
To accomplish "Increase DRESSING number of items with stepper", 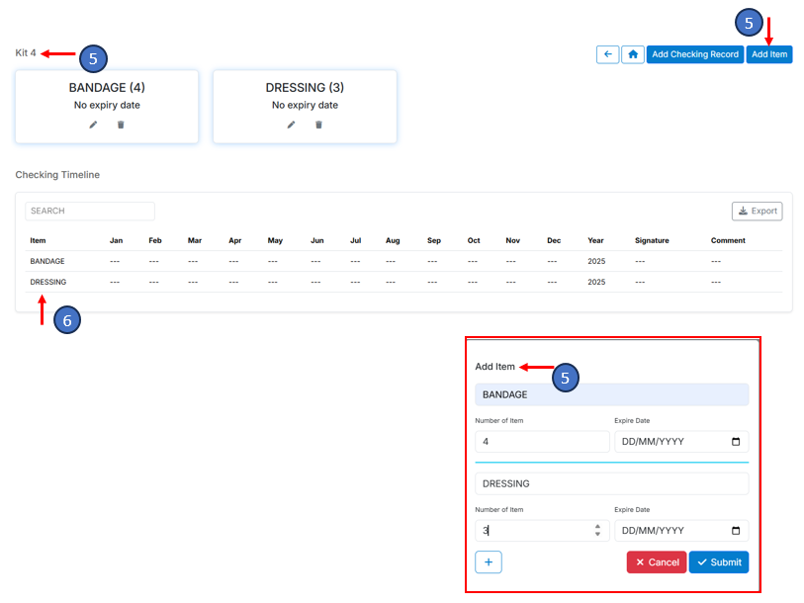I will pyautogui.click(x=597, y=527).
